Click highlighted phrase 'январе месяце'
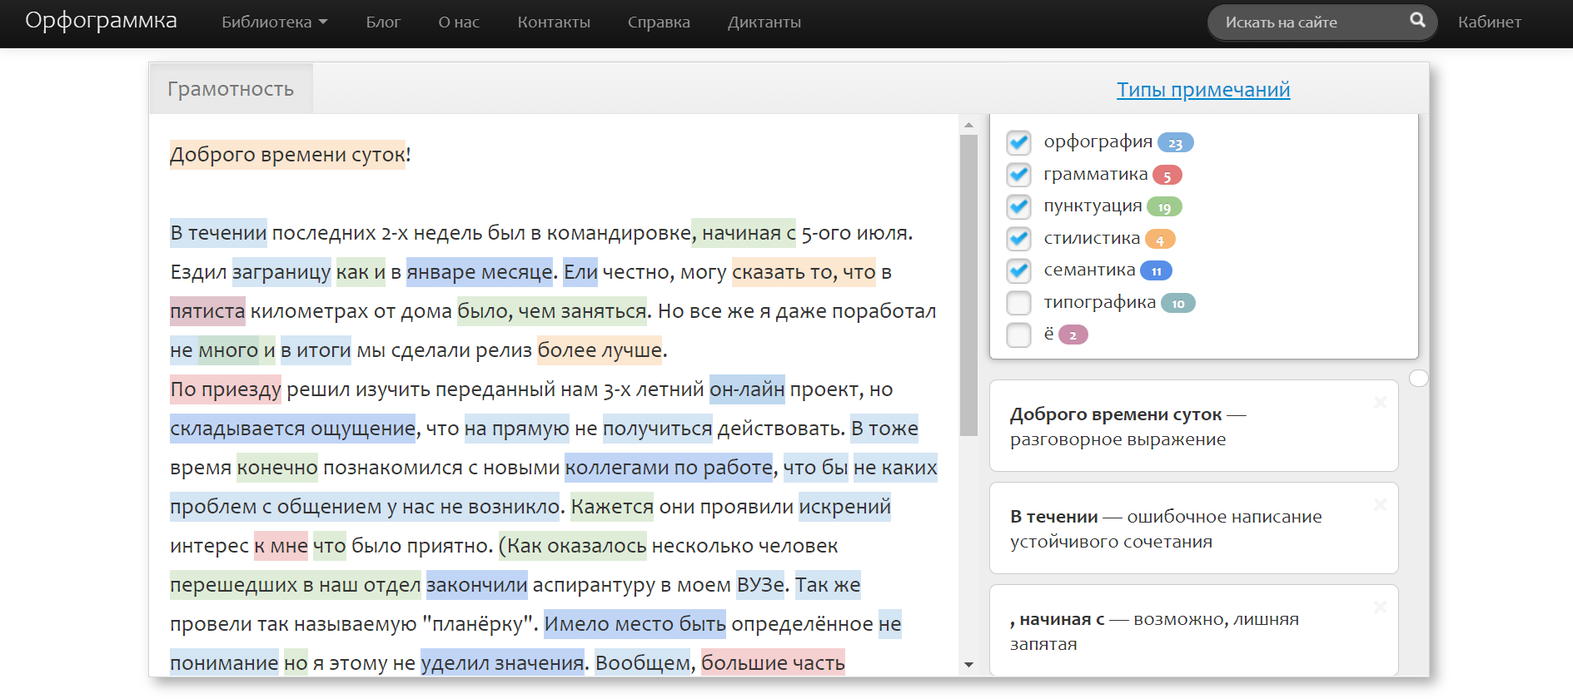Viewport: 1573px width, 699px height. 480,272
